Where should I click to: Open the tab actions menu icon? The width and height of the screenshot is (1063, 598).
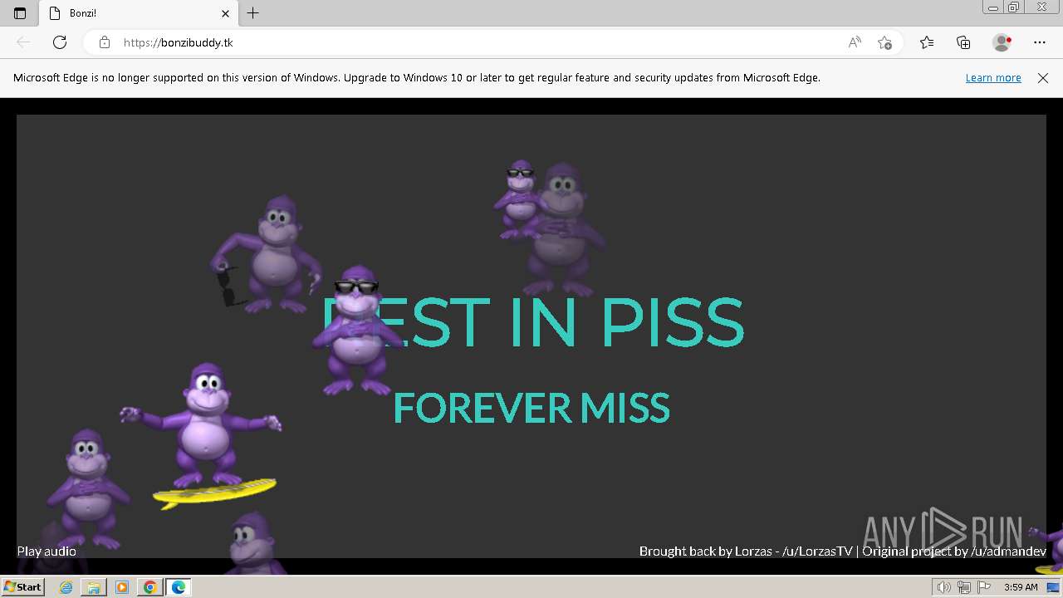[20, 13]
